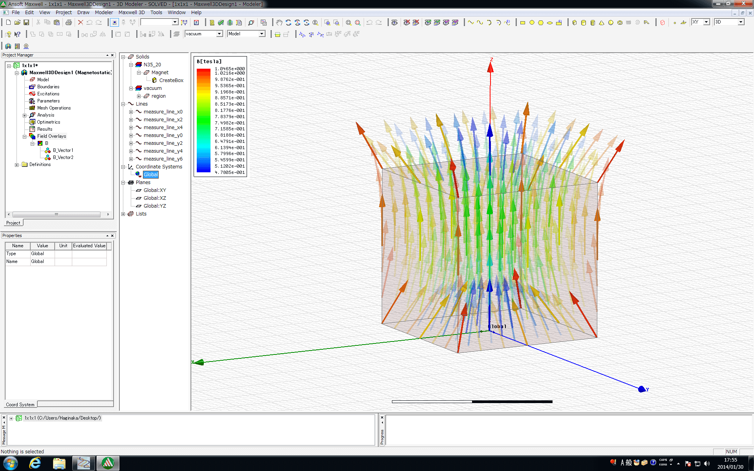Screen dimensions: 754x471
Task: Expand the Definitions folder
Action: (x=16, y=165)
